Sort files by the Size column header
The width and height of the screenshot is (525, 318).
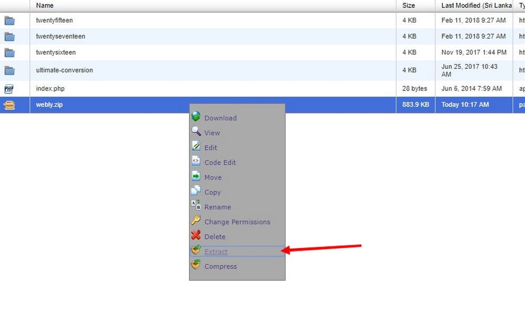(x=408, y=5)
